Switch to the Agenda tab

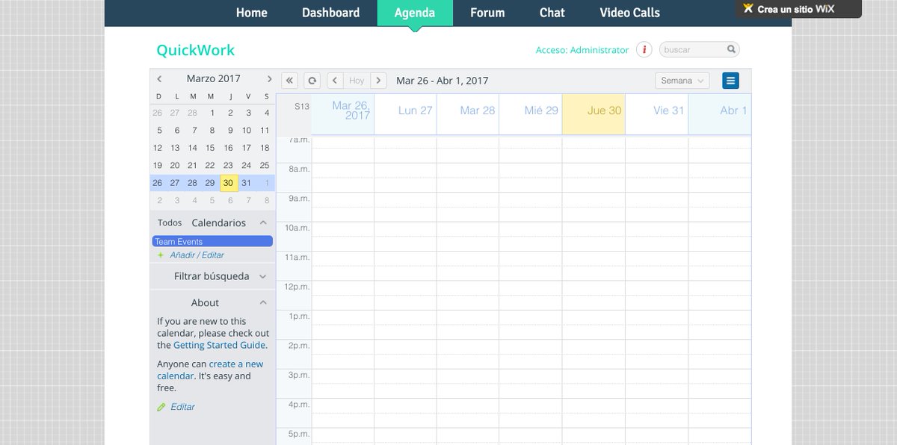tap(415, 12)
